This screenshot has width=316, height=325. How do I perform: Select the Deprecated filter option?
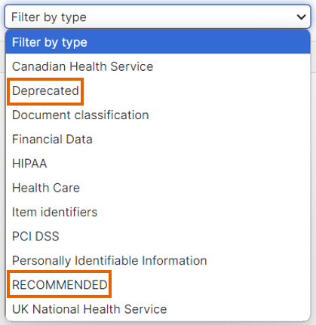point(158,90)
